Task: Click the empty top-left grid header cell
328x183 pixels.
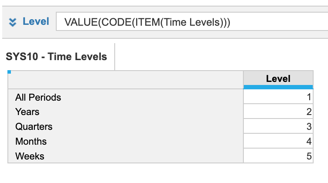Action: (x=126, y=80)
